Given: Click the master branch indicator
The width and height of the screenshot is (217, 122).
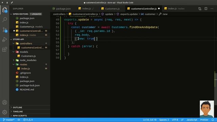Looking at the screenshot, I should point(8,120).
